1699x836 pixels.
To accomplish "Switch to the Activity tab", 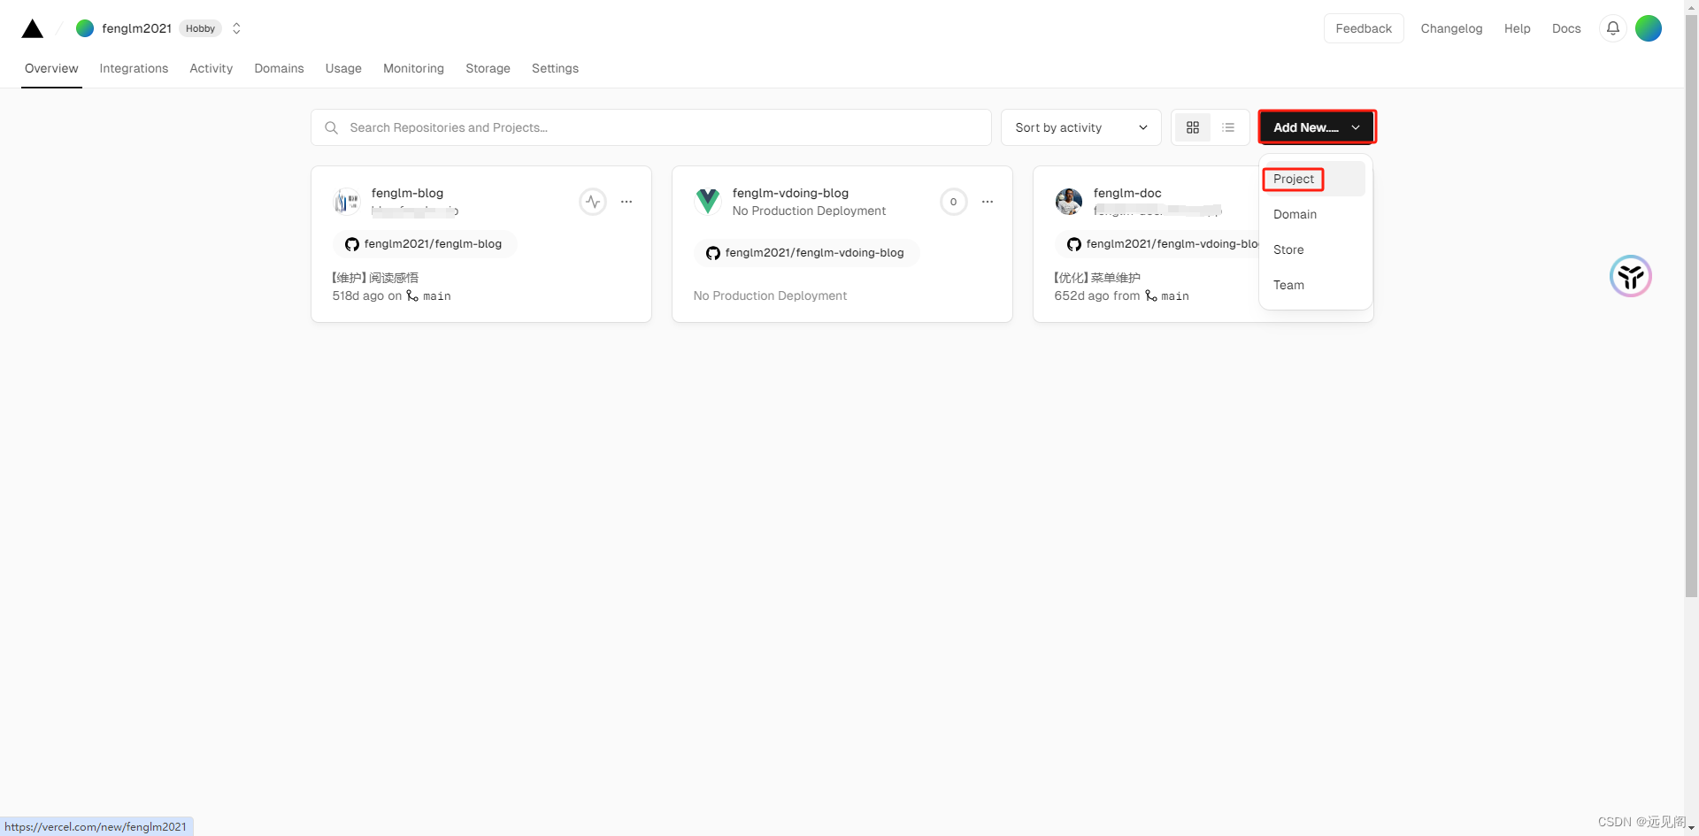I will [211, 68].
